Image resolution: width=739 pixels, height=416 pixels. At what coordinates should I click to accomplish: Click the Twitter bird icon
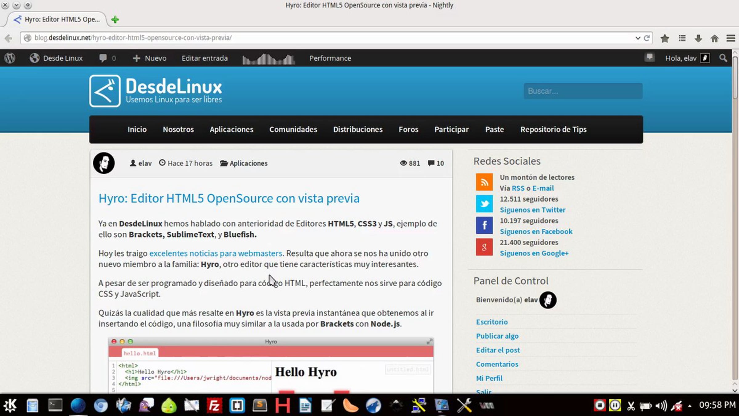click(484, 204)
